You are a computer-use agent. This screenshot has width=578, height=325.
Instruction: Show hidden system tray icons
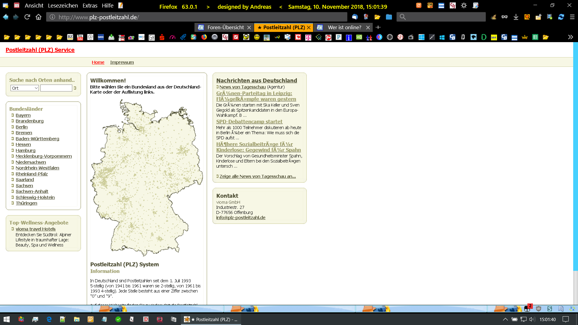point(505,319)
